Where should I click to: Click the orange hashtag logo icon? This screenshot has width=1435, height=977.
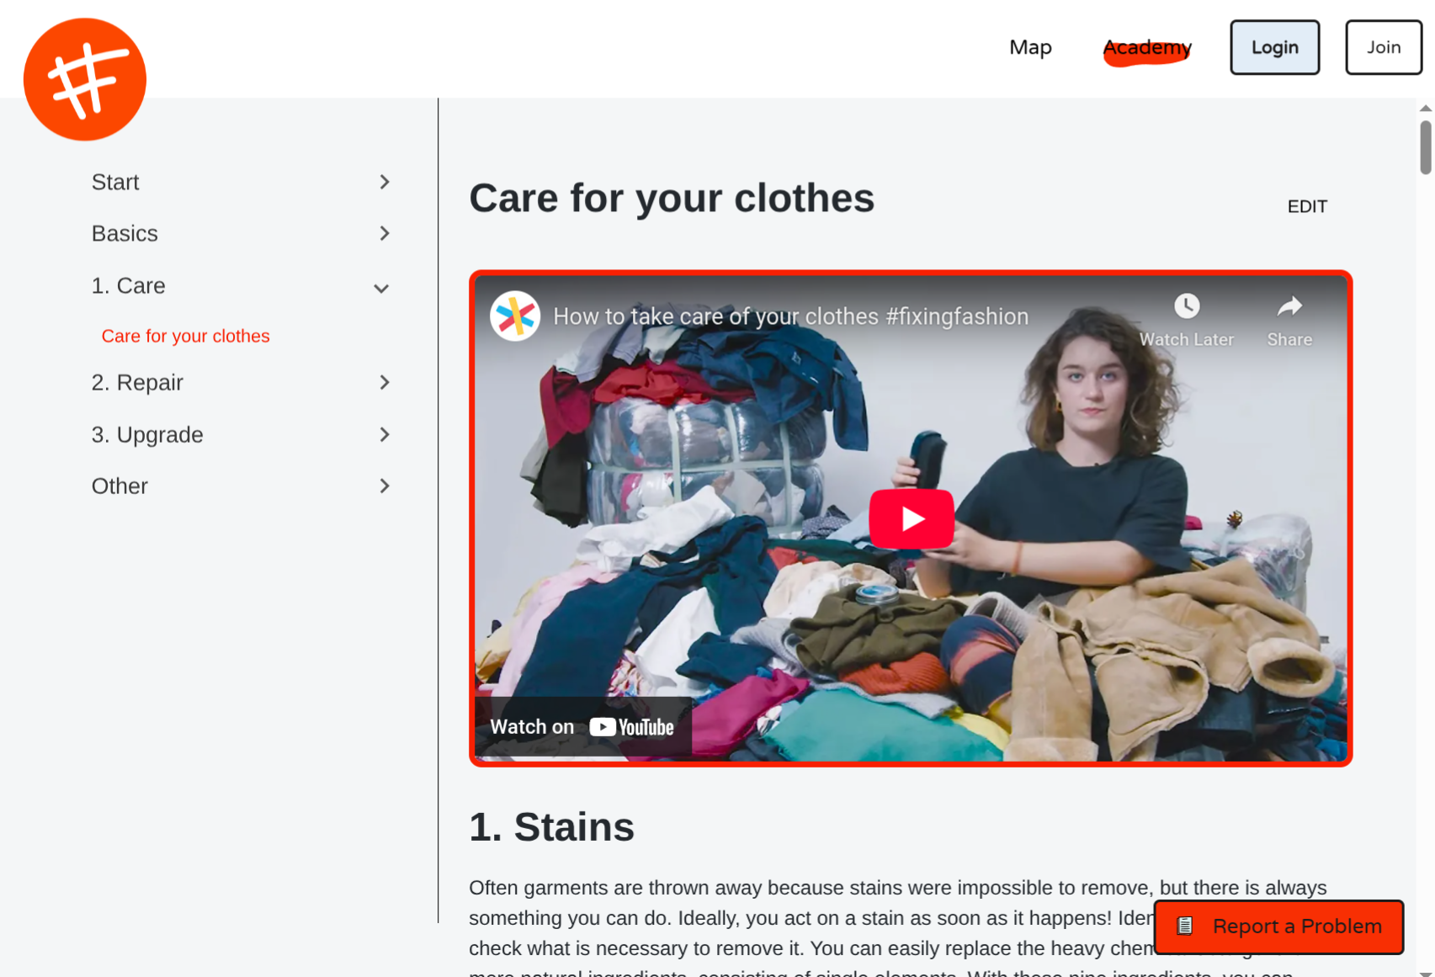click(x=85, y=79)
